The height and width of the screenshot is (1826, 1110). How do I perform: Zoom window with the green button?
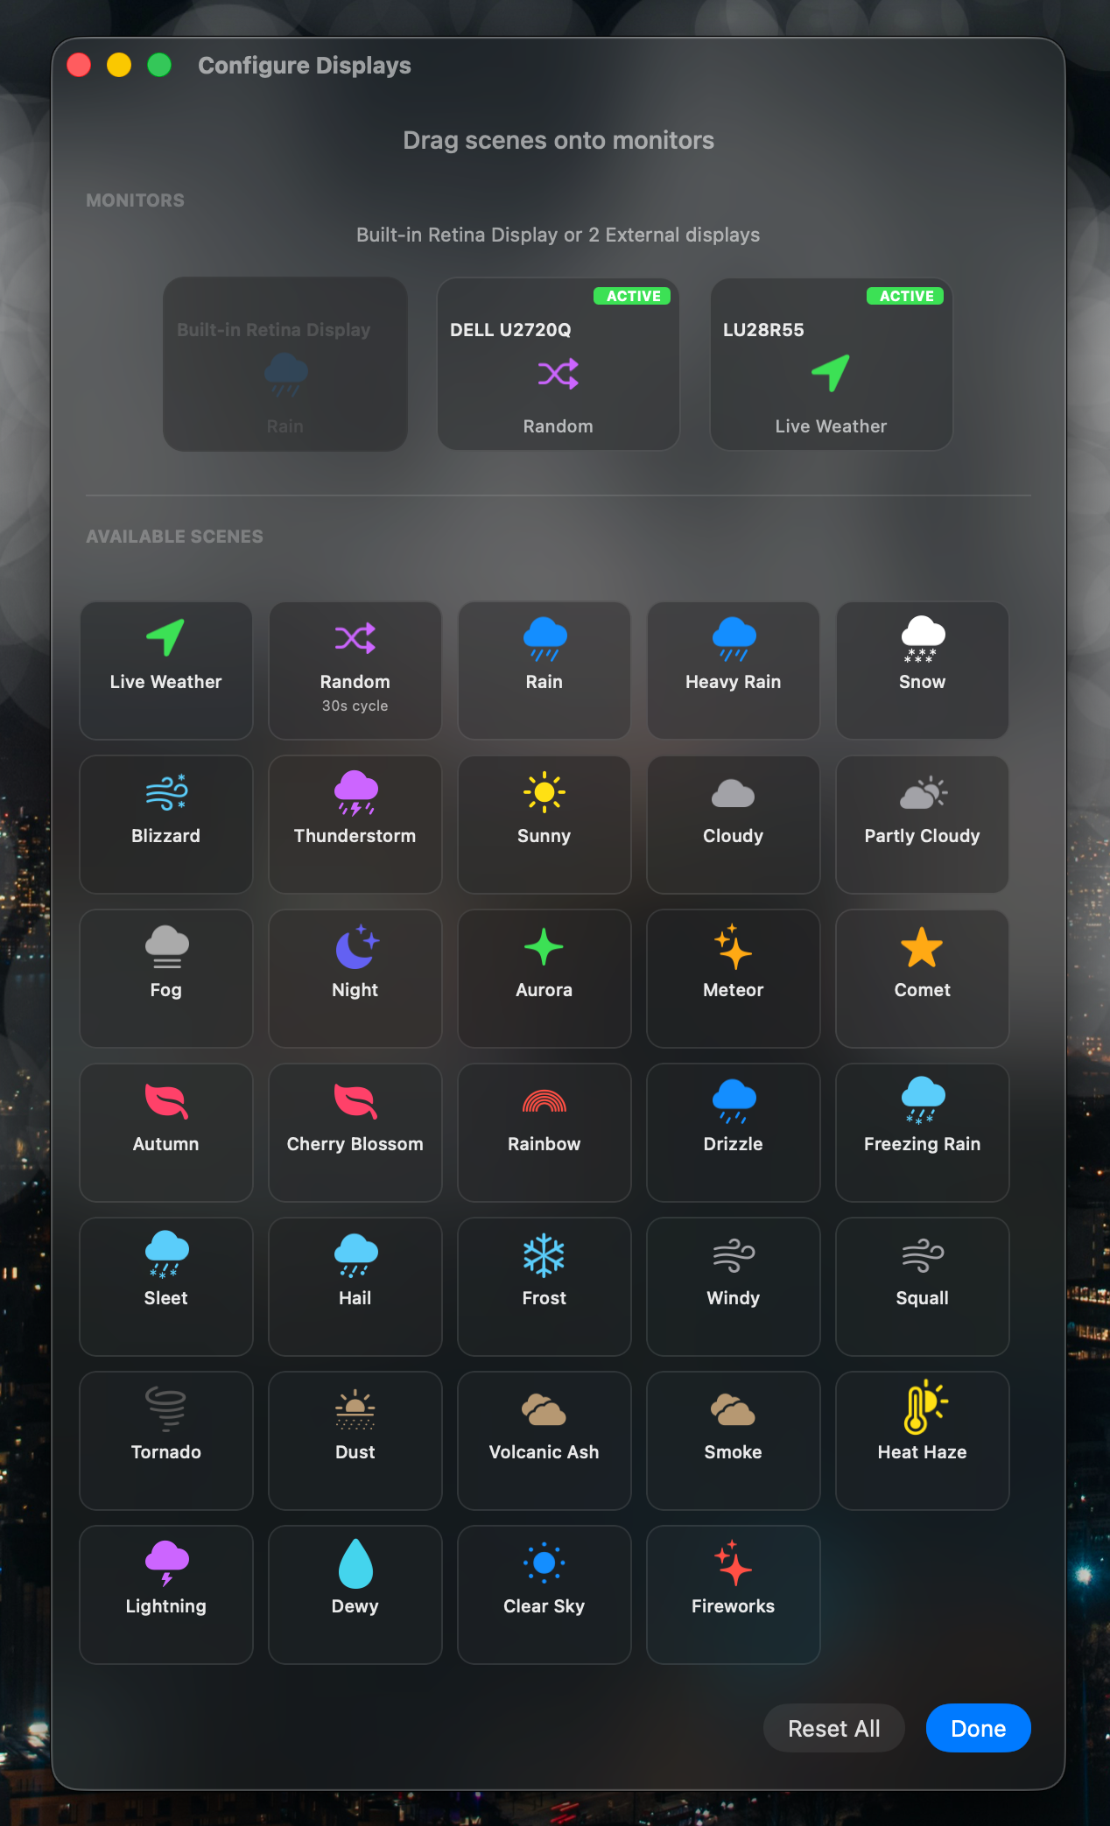(159, 65)
